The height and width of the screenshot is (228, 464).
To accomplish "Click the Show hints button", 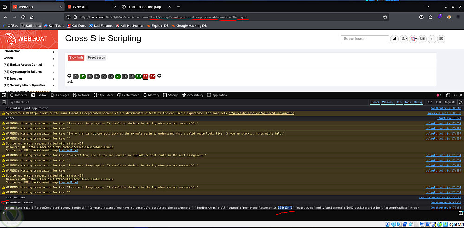I will [x=76, y=57].
